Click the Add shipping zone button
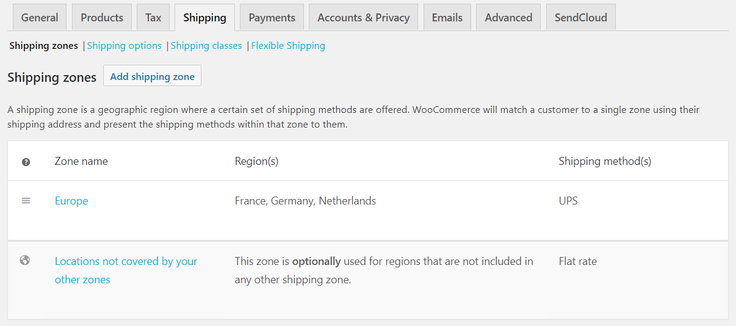 tap(152, 76)
